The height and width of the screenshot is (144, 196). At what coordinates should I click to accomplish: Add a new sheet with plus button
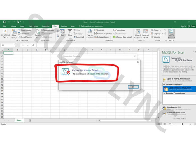[x=30, y=120]
